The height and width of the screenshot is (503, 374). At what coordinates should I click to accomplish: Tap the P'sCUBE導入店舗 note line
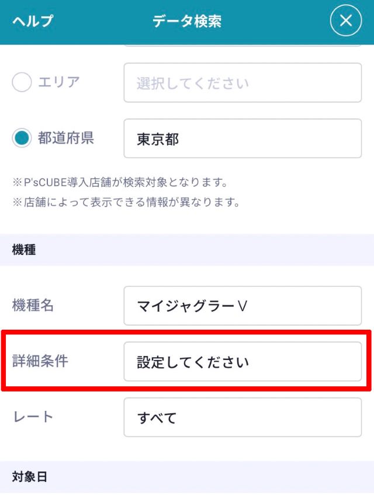click(x=120, y=183)
